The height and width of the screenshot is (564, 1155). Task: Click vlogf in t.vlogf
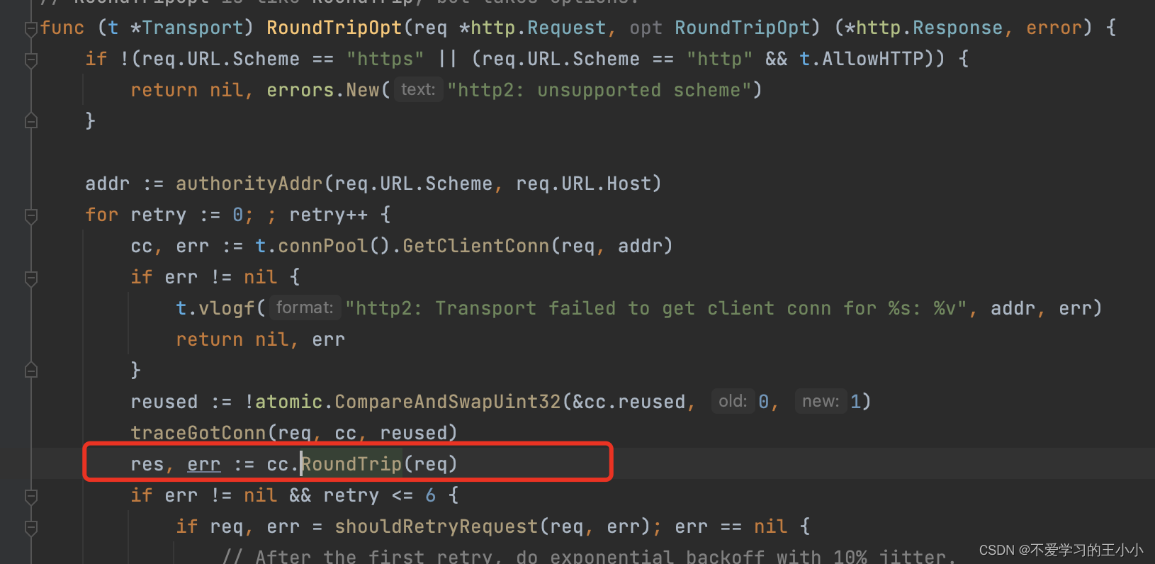(x=227, y=308)
